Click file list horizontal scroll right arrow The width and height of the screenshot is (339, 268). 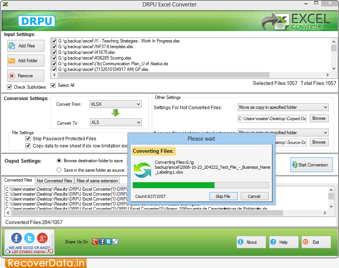click(x=328, y=75)
